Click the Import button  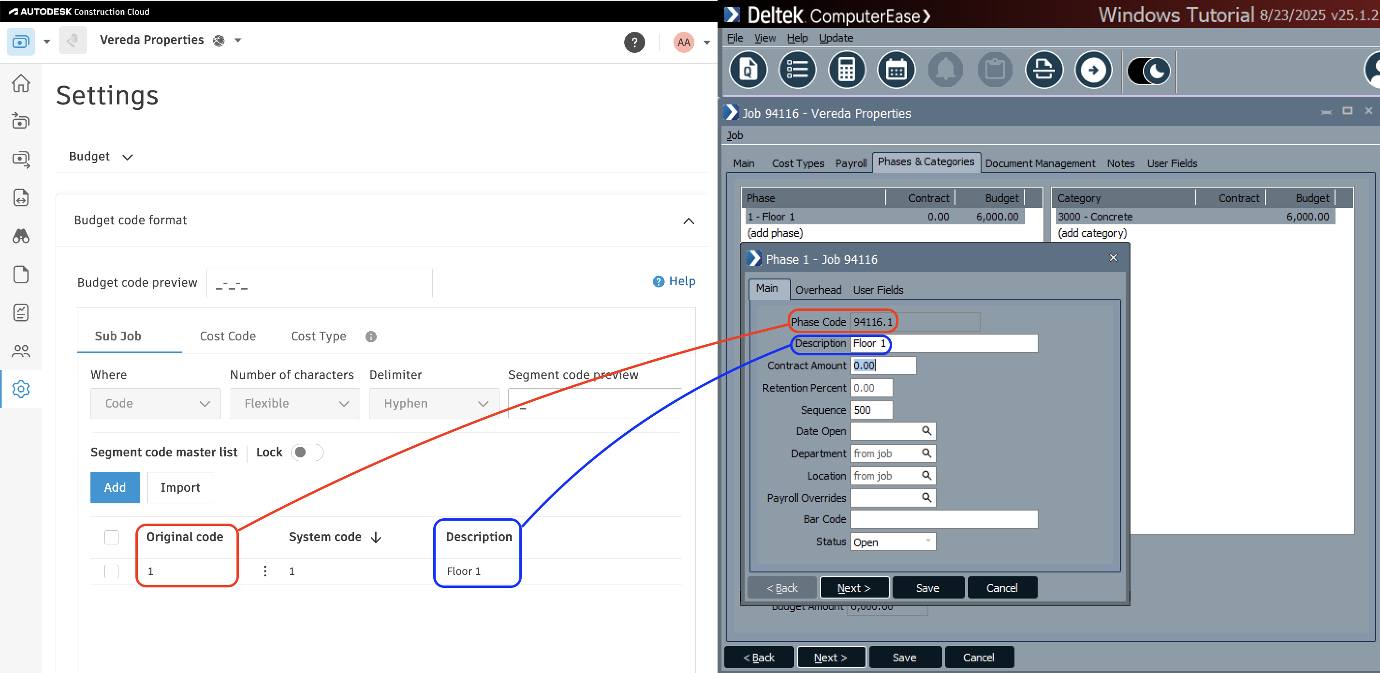pos(180,487)
